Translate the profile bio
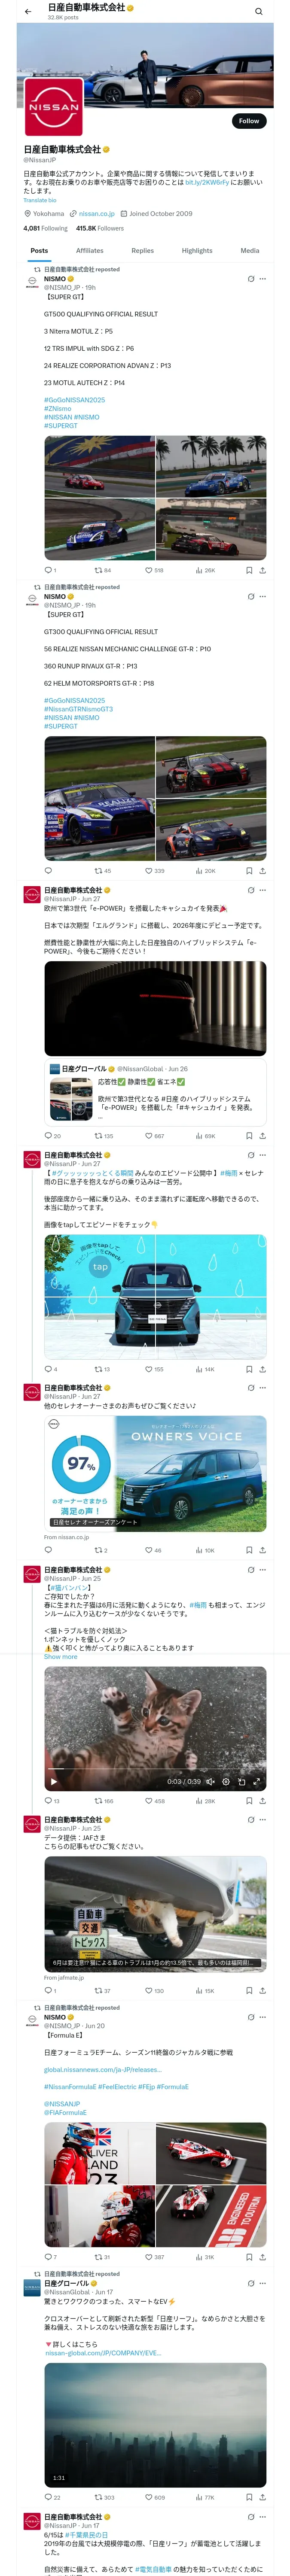The image size is (290, 2576). coord(40,200)
